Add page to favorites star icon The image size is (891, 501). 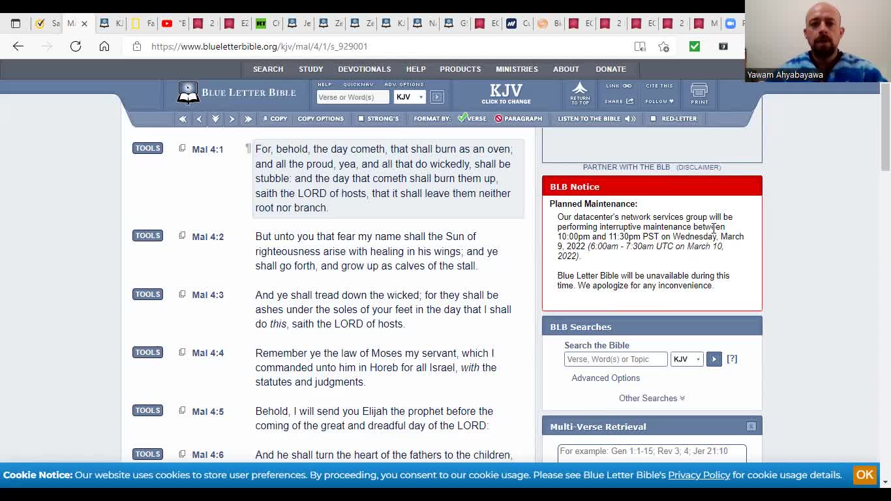coord(663,46)
